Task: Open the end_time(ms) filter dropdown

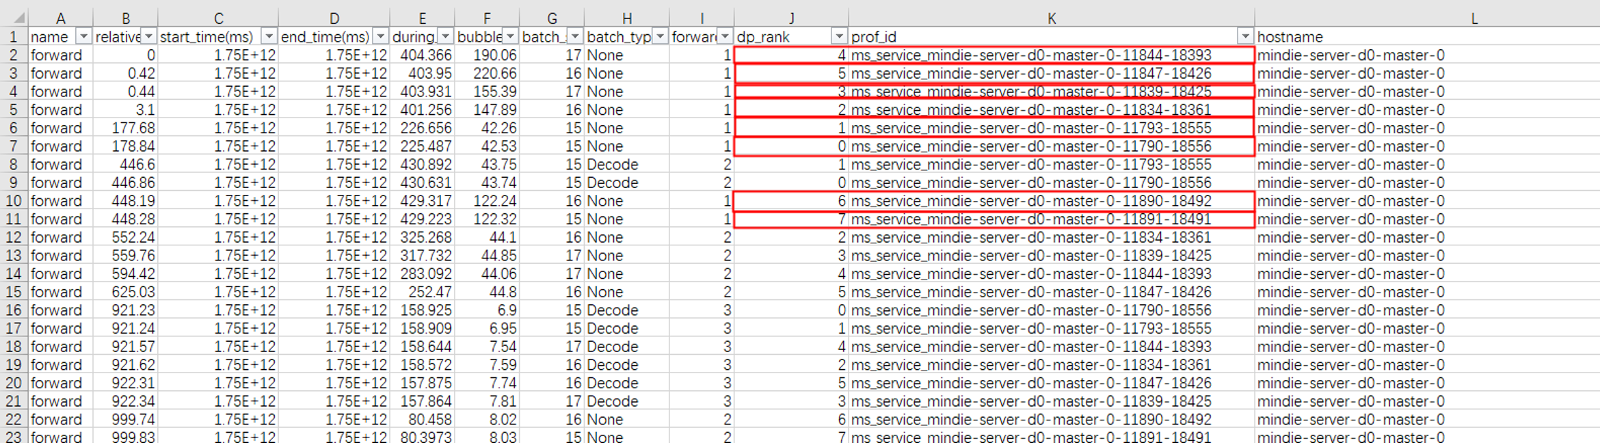Action: 380,36
